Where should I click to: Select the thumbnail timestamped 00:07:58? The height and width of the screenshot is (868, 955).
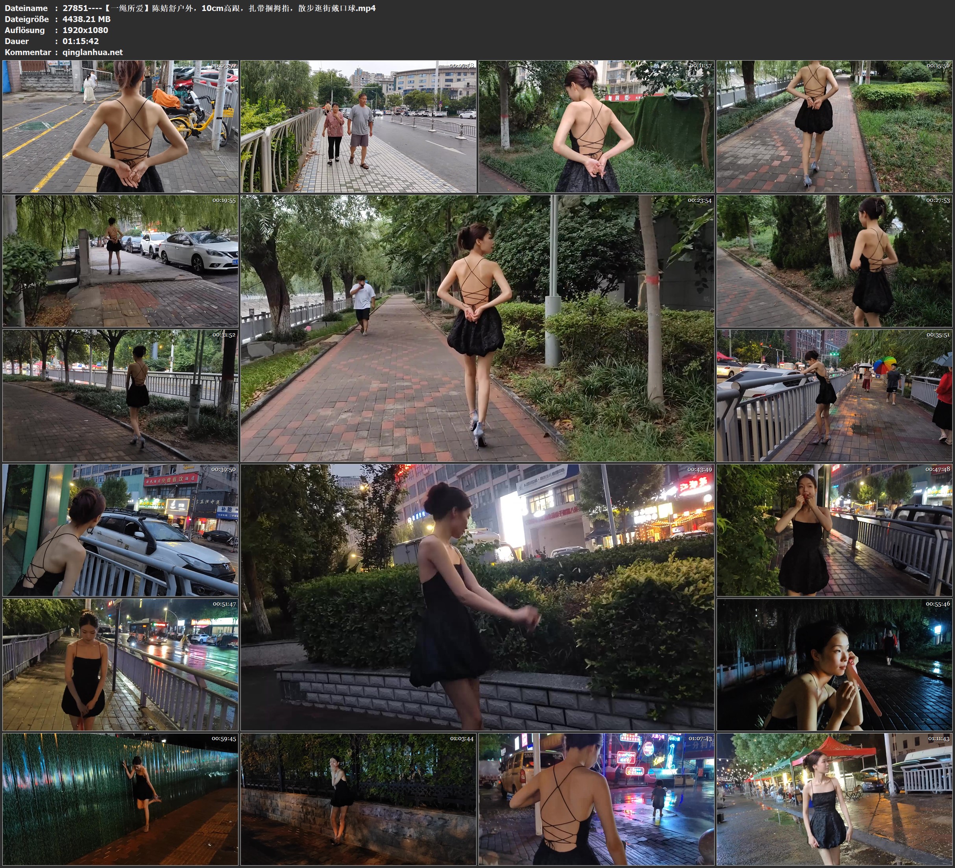(358, 126)
